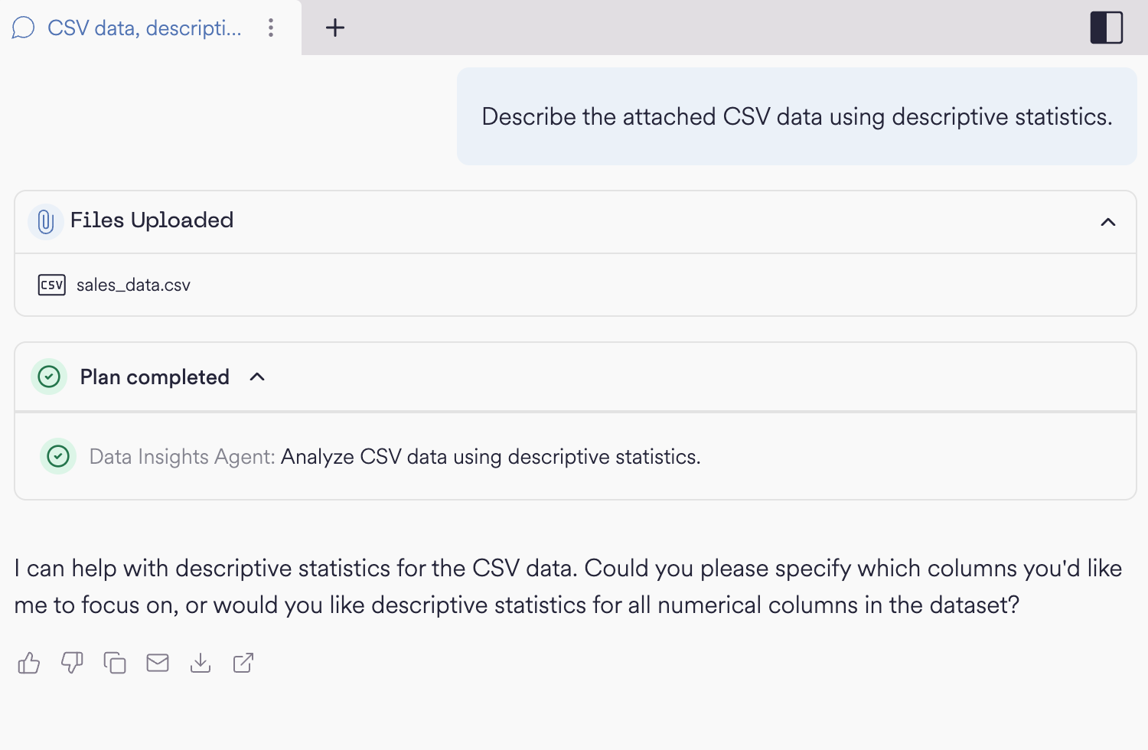Viewport: 1148px width, 750px height.
Task: Click the green progress circle beside Plan completed
Action: pos(48,377)
